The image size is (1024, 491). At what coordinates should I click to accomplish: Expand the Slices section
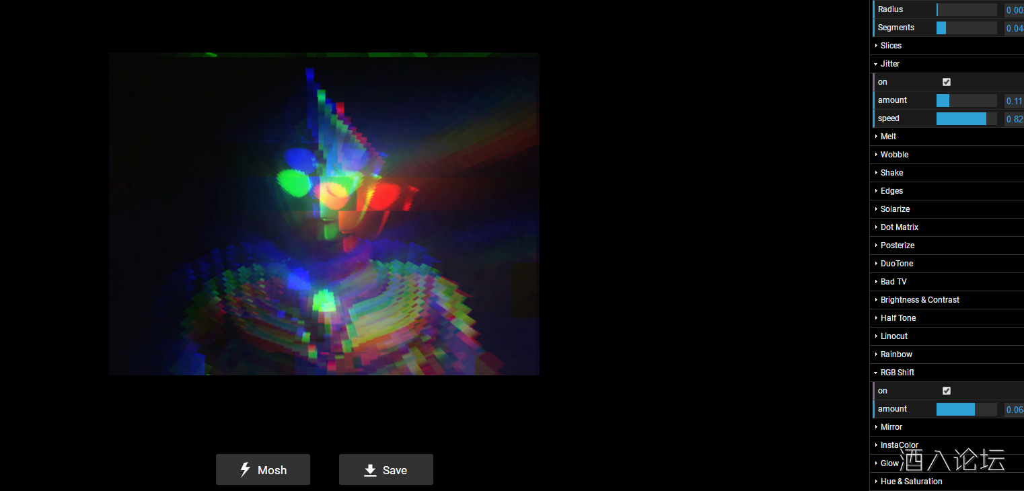[891, 45]
